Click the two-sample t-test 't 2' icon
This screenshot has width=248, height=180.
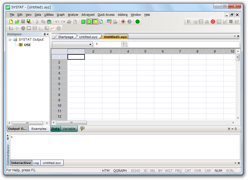(201, 21)
